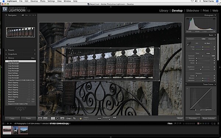Select the red eye removal tool
The height and width of the screenshot is (138, 221).
57,118
